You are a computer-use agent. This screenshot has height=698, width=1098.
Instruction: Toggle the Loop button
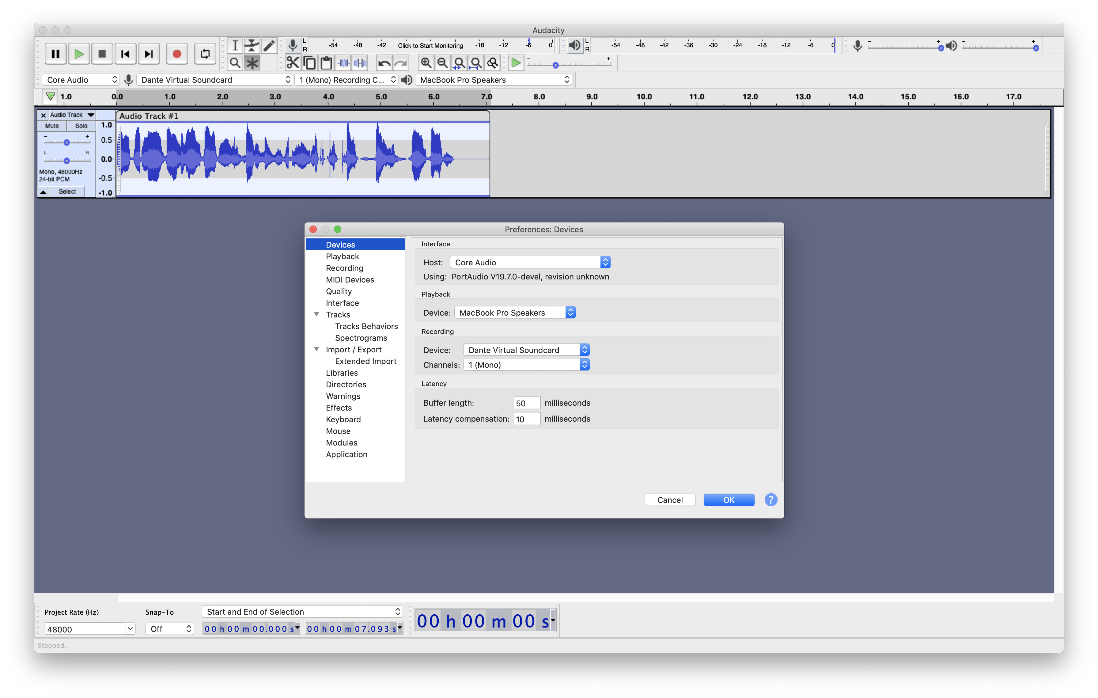(x=205, y=54)
